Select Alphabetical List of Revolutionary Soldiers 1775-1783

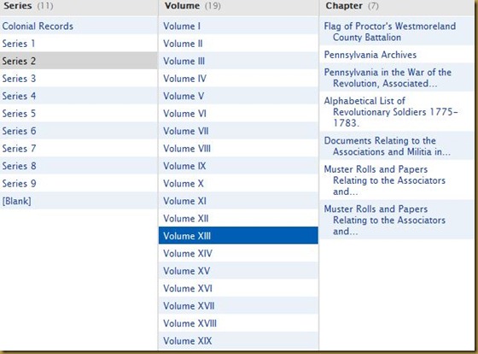point(397,112)
